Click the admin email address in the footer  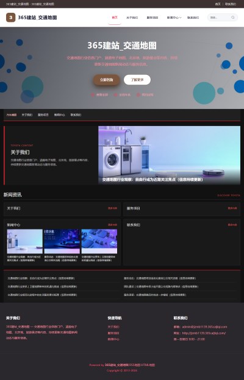click(204, 327)
